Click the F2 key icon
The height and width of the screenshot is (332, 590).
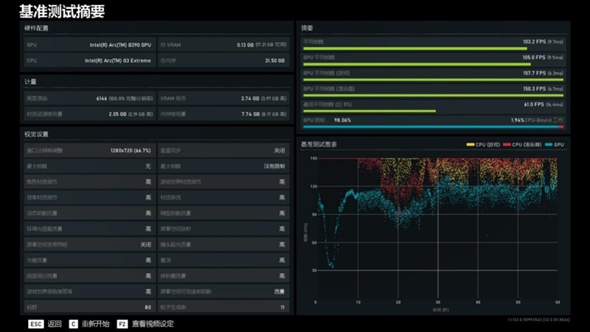click(x=122, y=324)
